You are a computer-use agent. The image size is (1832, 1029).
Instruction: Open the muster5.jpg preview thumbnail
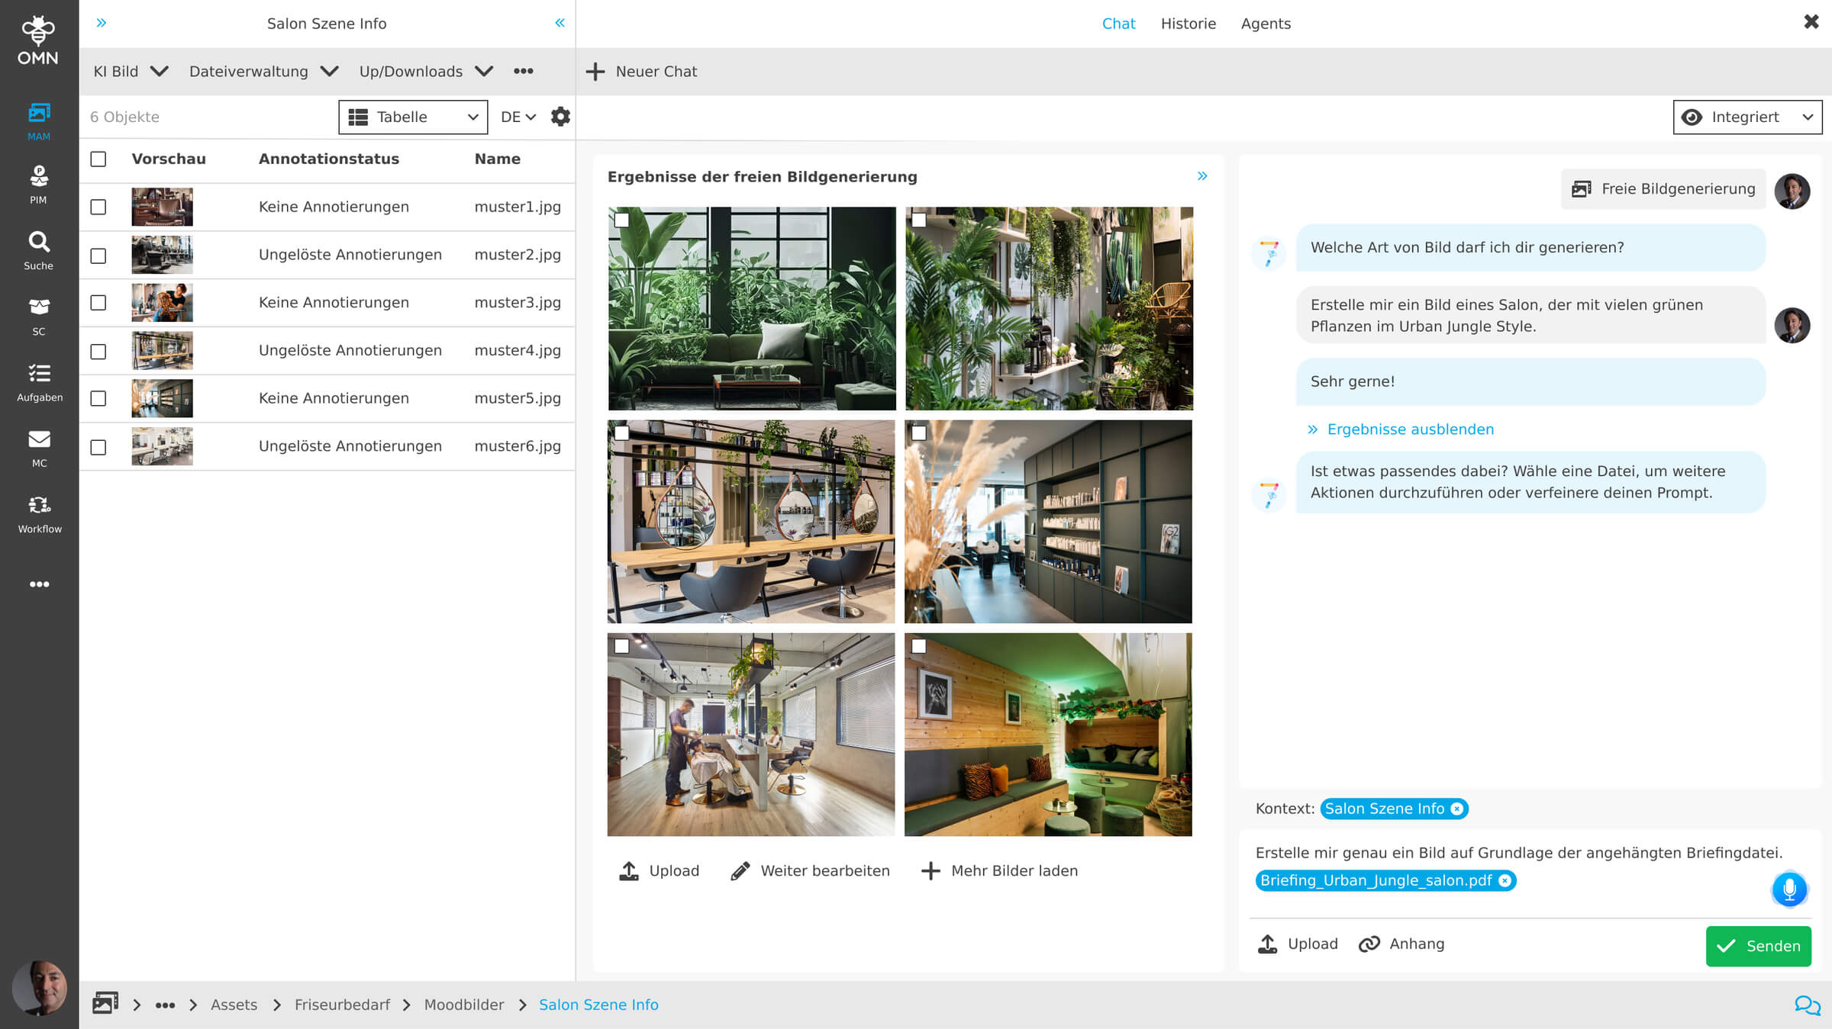(x=162, y=398)
